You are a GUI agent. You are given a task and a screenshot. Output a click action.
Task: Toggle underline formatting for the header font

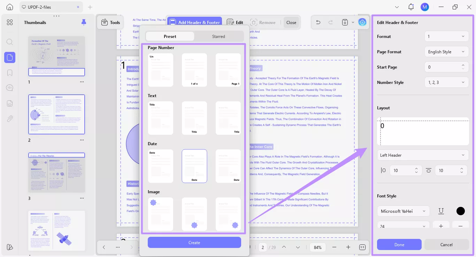point(441,211)
